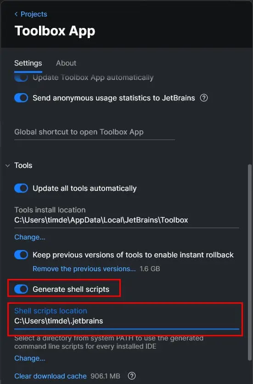Click Change under Tools install location

point(30,237)
